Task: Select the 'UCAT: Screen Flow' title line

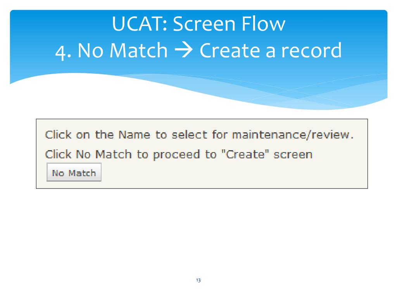Action: pos(198,24)
